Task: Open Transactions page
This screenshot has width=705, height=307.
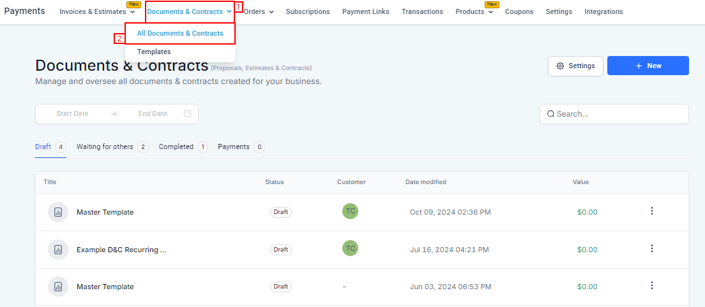Action: coord(422,11)
